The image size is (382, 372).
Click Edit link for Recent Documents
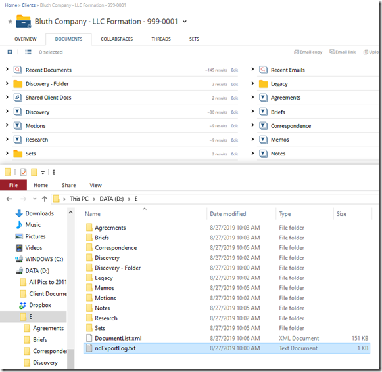[234, 70]
